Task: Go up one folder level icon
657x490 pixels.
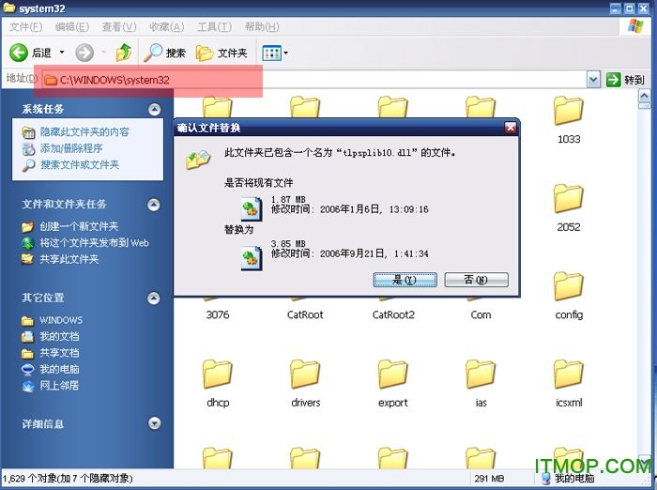Action: [x=124, y=53]
